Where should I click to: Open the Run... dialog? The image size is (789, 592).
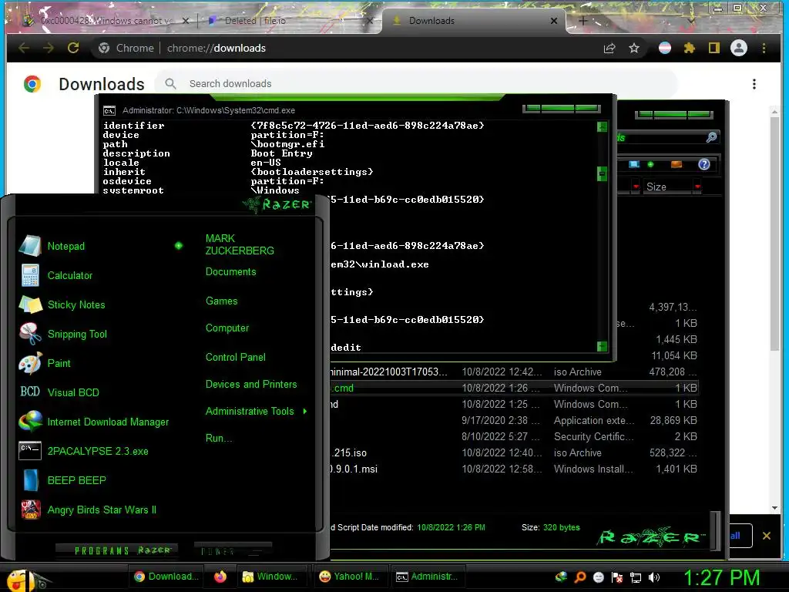(x=219, y=438)
